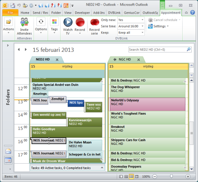Image resolution: width=198 pixels, height=182 pixels.
Task: Collapse the Tasks bar chevron
Action: click(102, 168)
